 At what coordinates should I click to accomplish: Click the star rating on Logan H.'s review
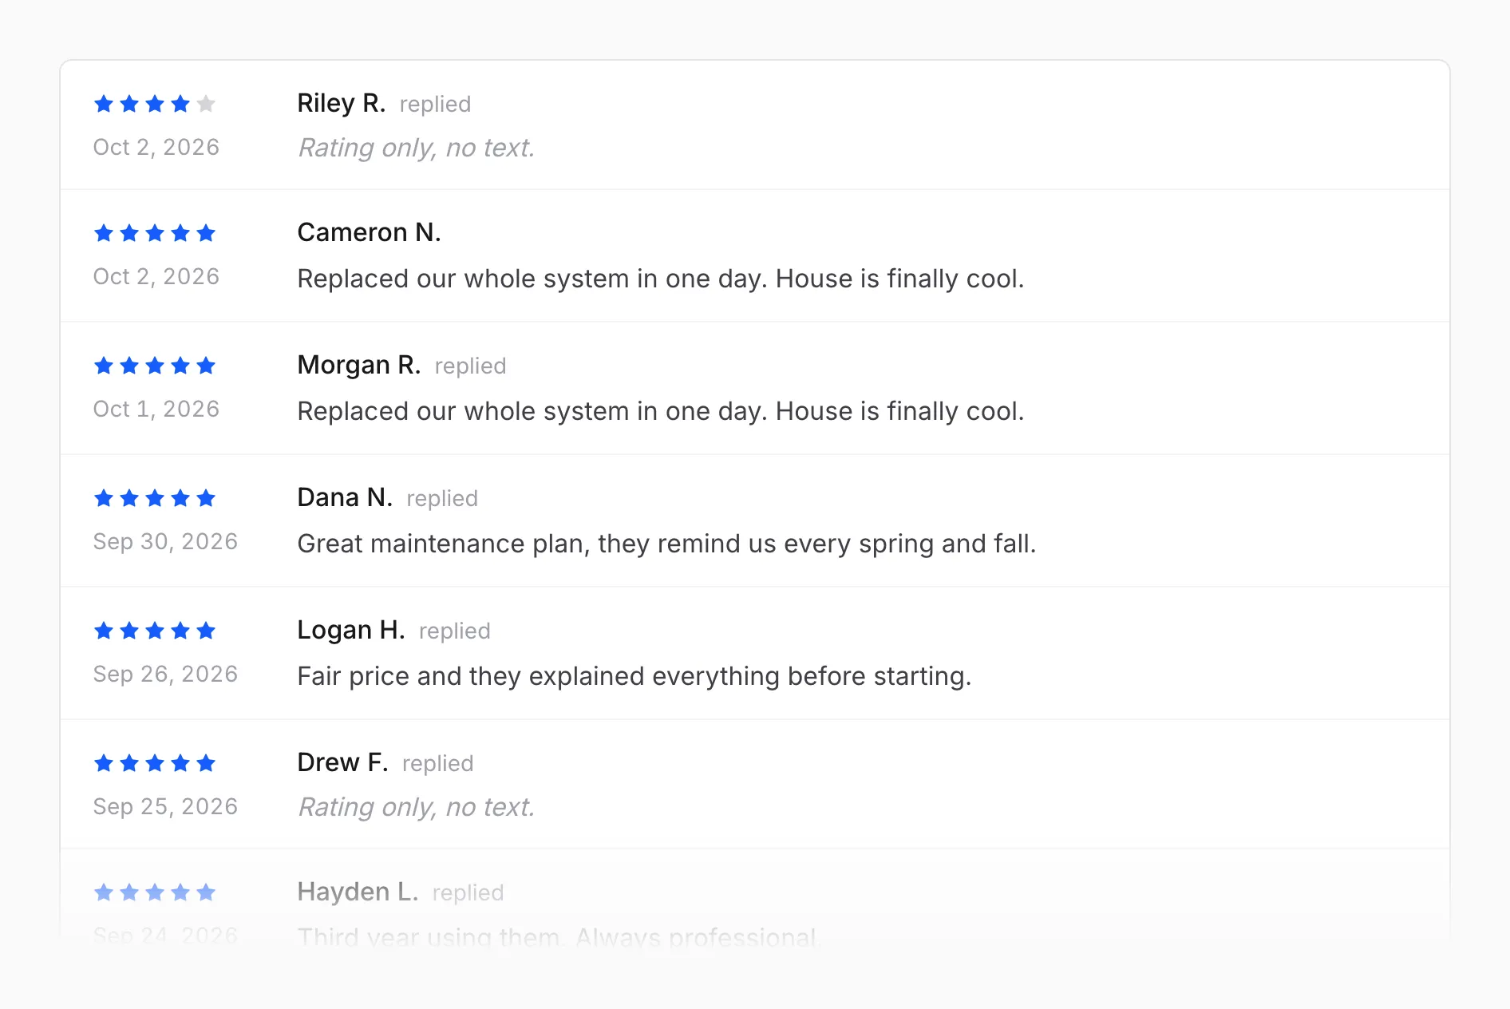tap(155, 631)
